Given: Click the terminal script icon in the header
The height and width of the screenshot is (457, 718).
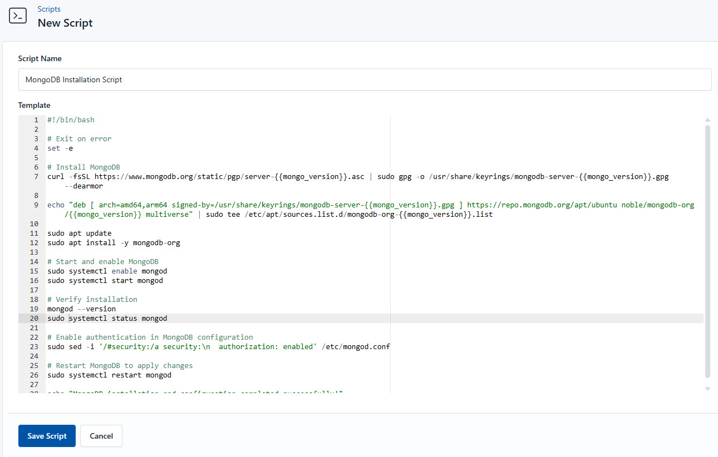Looking at the screenshot, I should pos(17,16).
